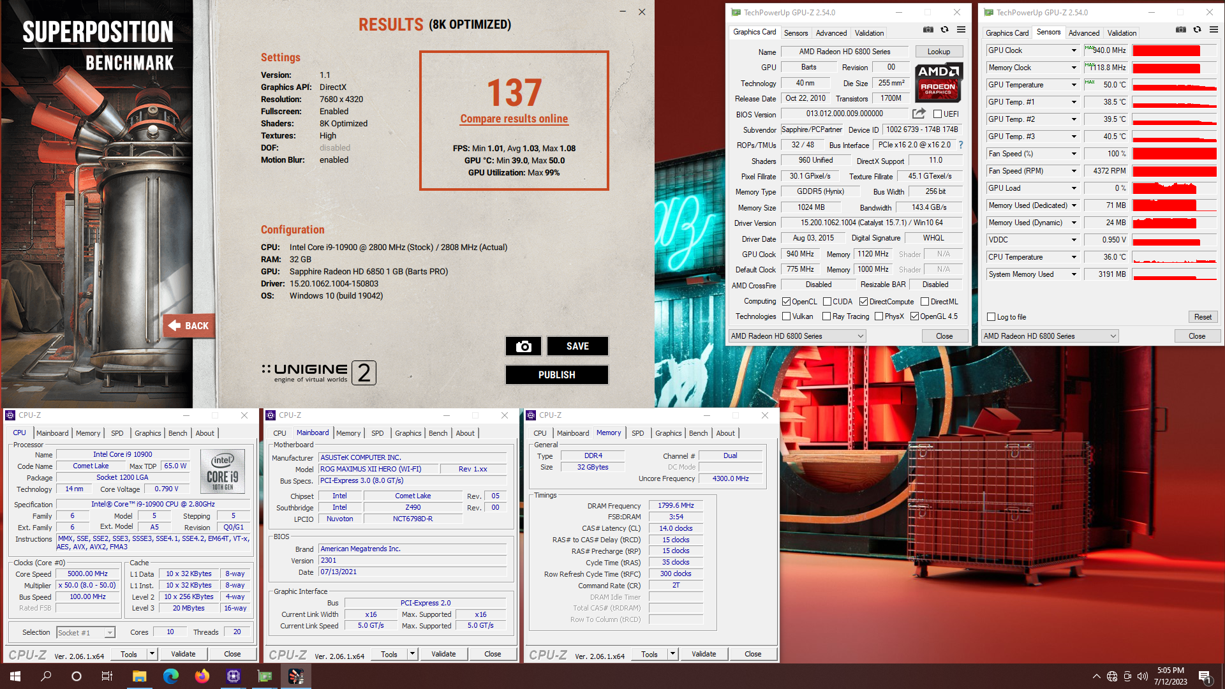The height and width of the screenshot is (689, 1225).
Task: Click the GPU-Z Graphics Card window screenshot camera icon
Action: point(928,29)
